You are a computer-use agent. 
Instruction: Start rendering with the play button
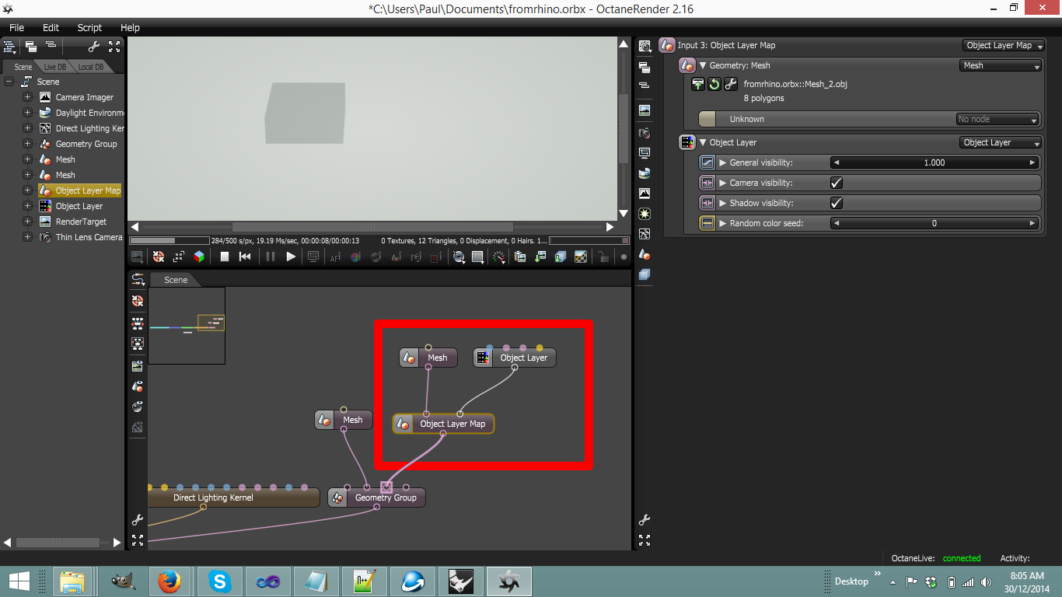[291, 257]
